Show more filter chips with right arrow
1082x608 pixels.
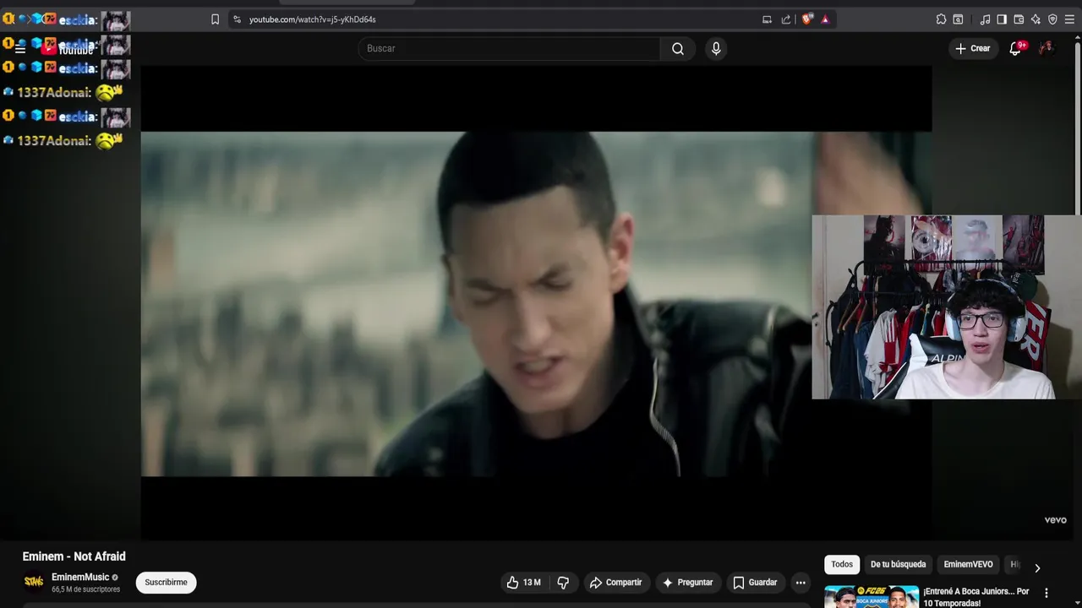[x=1037, y=567]
